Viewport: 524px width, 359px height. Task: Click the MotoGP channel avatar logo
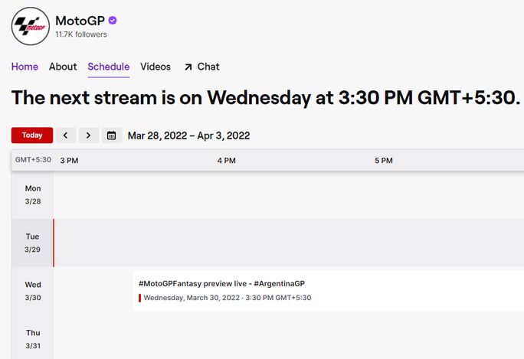[x=31, y=26]
